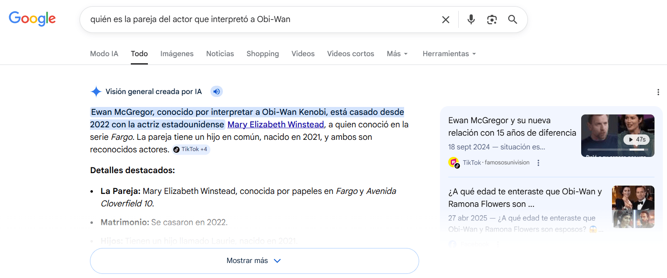Follow the Mary Elizabeth Winstead link
The image size is (667, 278).
275,124
